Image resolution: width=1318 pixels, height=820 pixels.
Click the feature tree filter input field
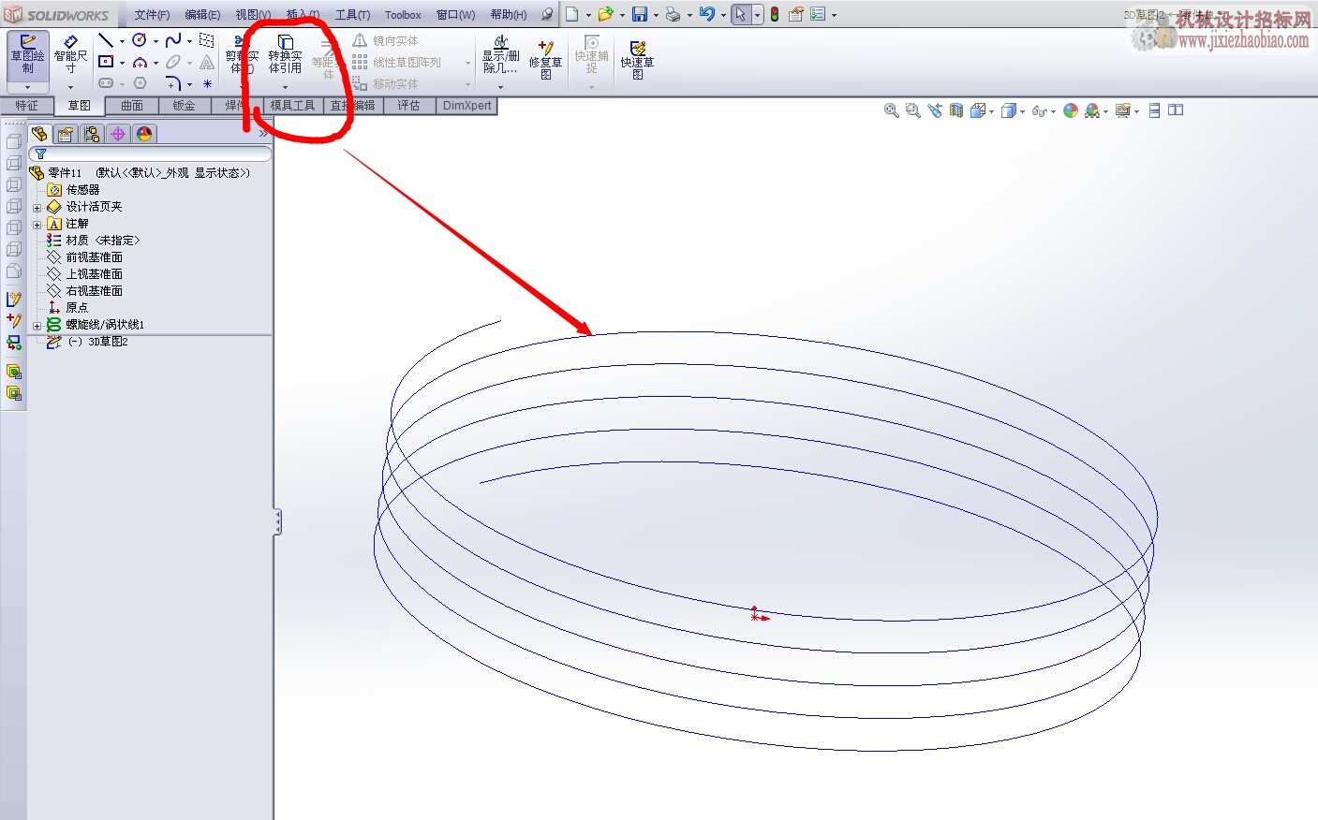point(150,154)
